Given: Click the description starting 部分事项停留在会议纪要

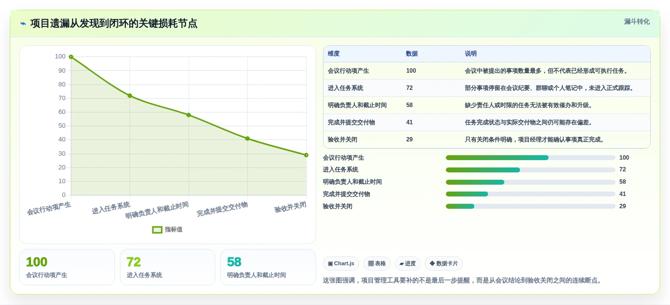Looking at the screenshot, I should click(550, 88).
